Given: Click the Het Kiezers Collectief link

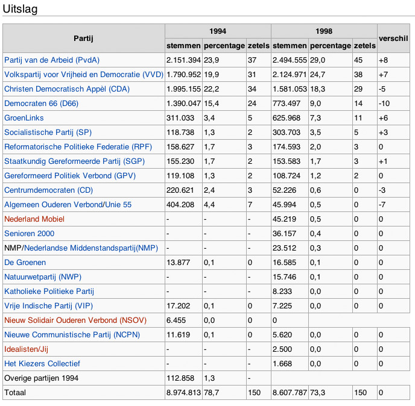Looking at the screenshot, I should point(42,364).
